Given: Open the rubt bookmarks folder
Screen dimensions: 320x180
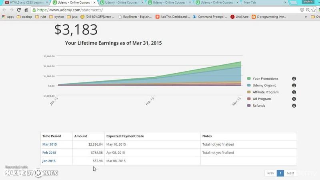Looking at the screenshot, I should (x=41, y=17).
